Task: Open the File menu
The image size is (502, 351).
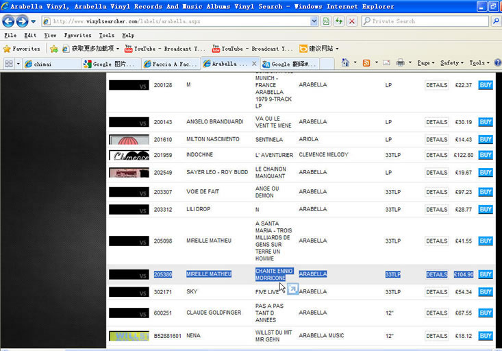Action: click(x=10, y=35)
